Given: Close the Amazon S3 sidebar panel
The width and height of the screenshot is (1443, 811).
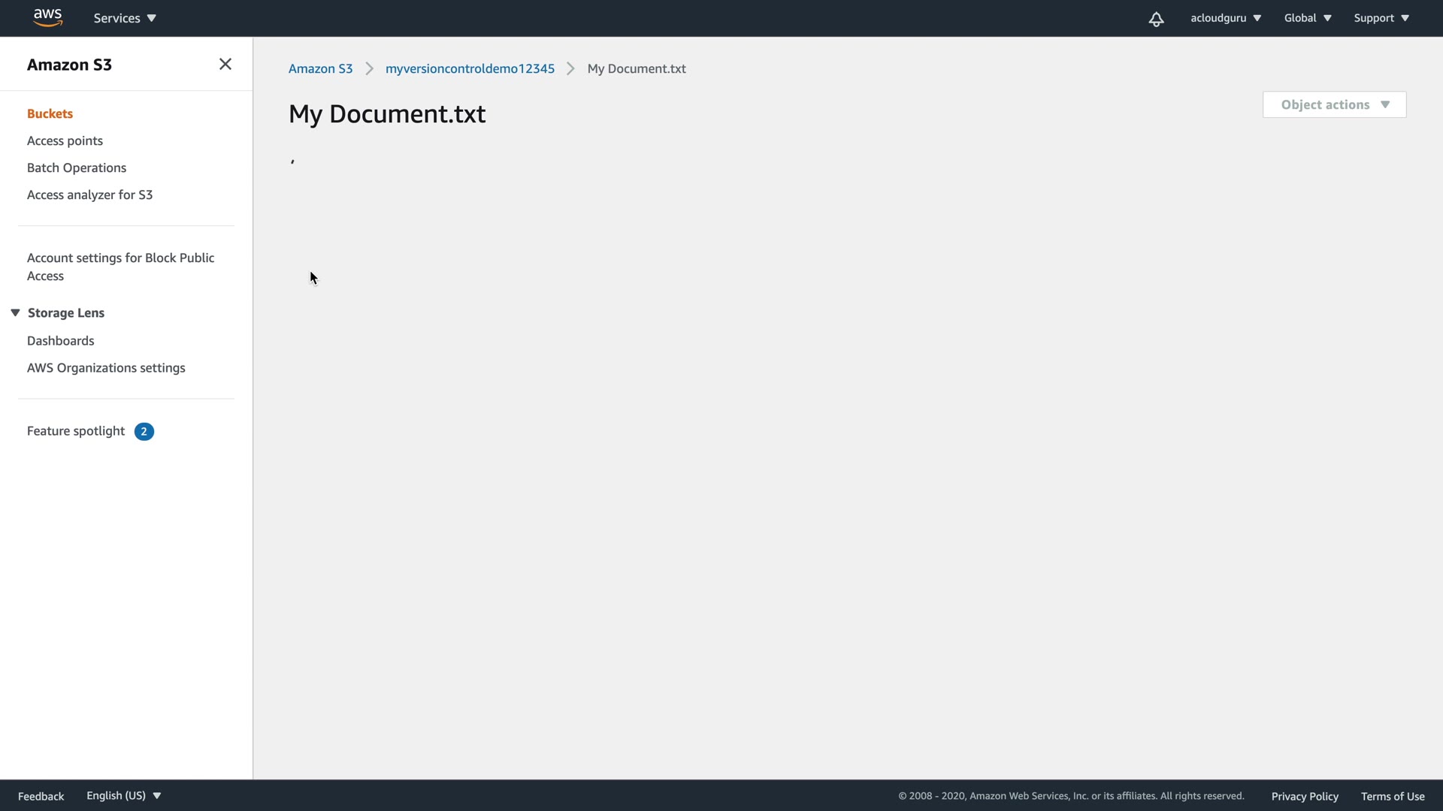Looking at the screenshot, I should pos(225,65).
